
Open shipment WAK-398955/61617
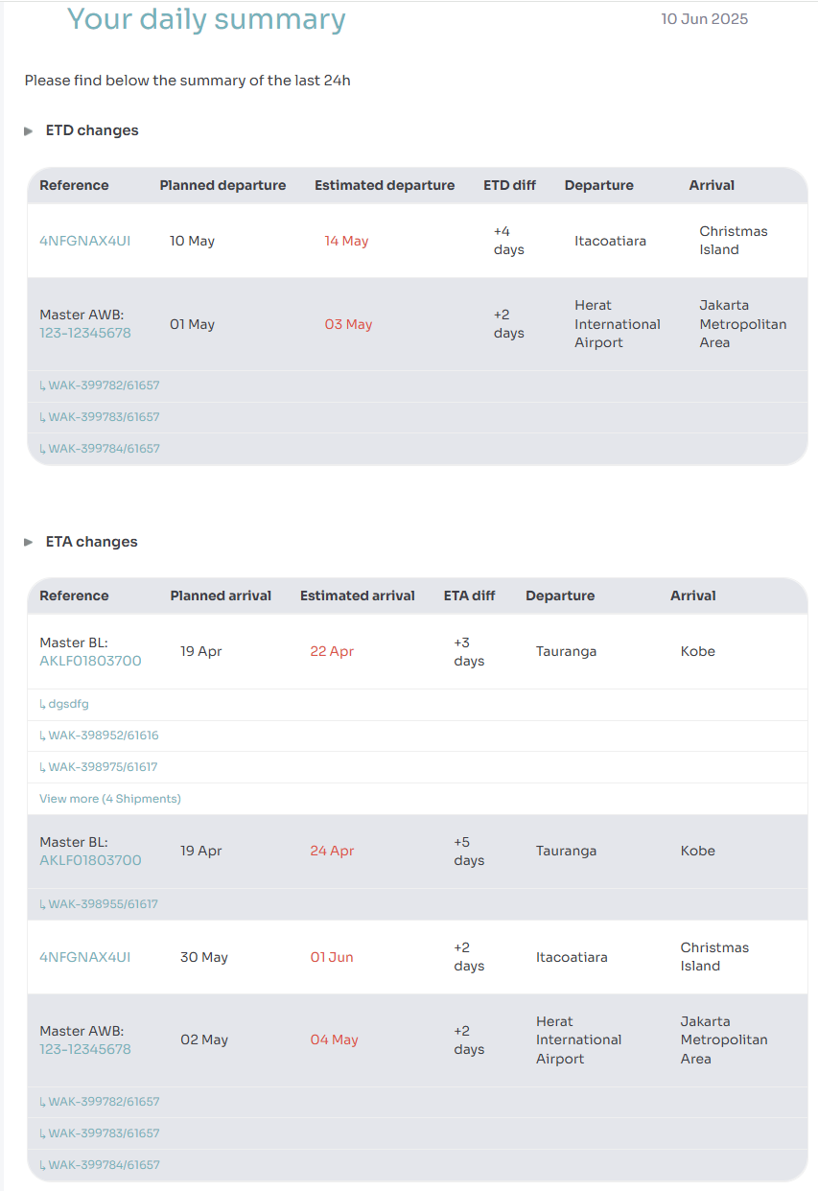99,904
